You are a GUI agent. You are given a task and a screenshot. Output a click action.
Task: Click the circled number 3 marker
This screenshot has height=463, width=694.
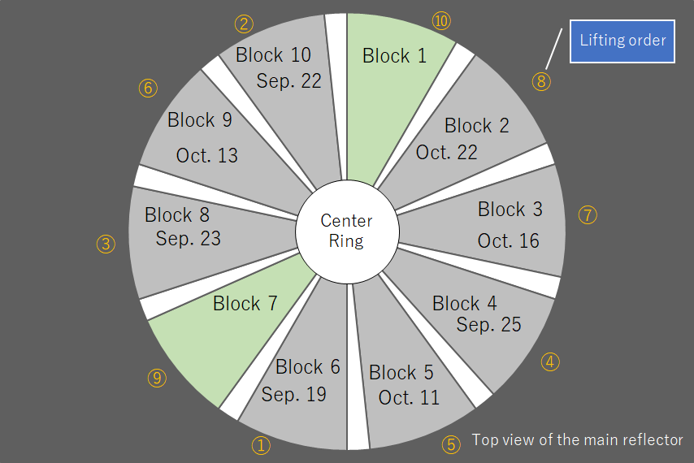(x=106, y=244)
